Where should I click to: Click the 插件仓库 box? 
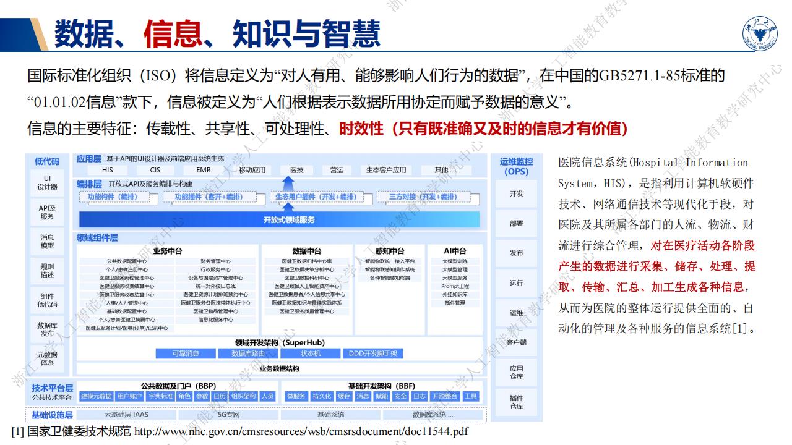point(516,402)
